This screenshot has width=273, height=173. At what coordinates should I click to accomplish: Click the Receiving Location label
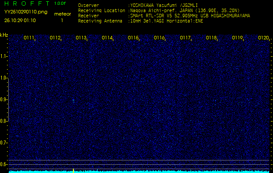[x=102, y=10]
